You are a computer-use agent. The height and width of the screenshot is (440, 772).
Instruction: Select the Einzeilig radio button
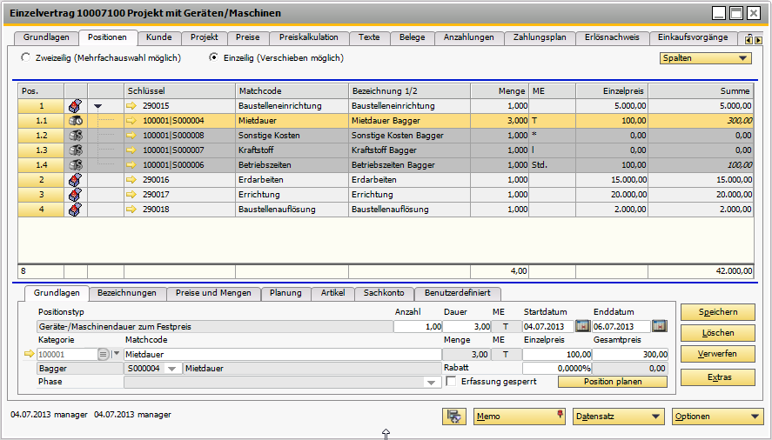(x=214, y=58)
